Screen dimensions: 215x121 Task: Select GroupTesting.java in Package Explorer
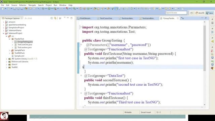[x=25, y=42]
